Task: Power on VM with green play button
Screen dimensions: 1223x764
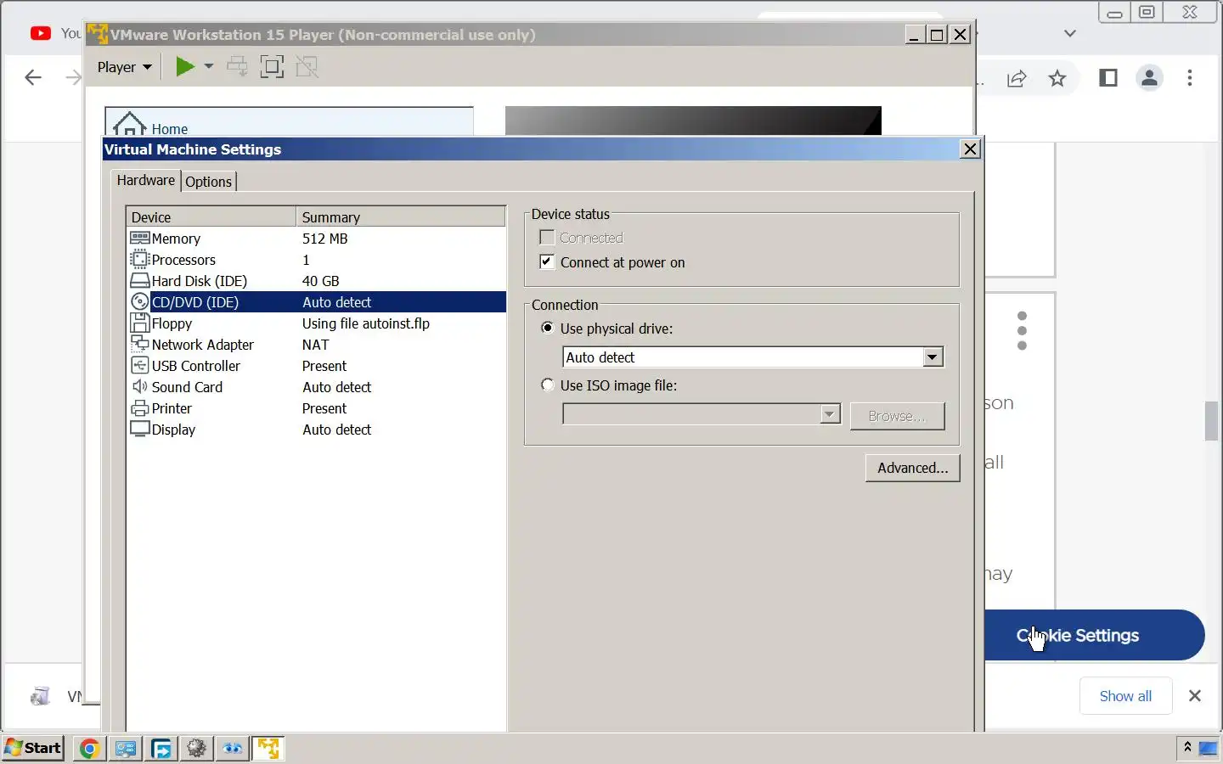Action: [184, 66]
